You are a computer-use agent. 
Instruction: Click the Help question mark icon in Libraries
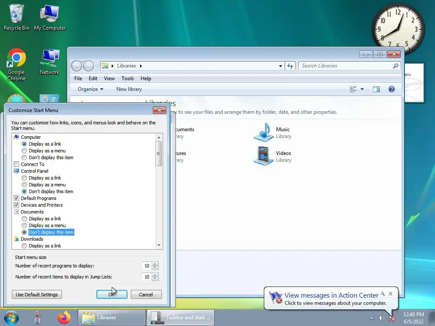tap(391, 89)
